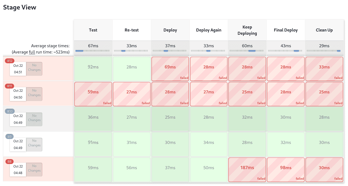This screenshot has width=348, height=186.
Task: Click the #12 failed build badge
Action: point(9,61)
